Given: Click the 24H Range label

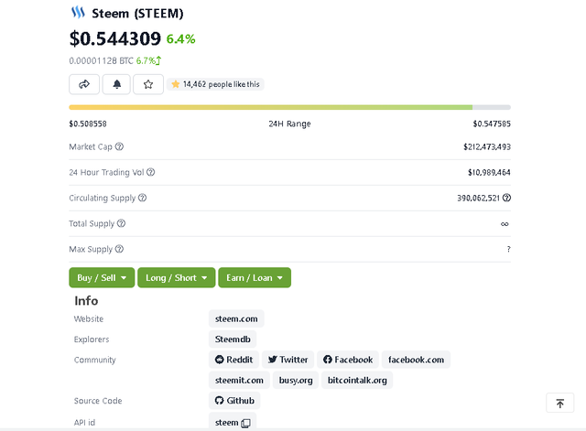Looking at the screenshot, I should (289, 124).
